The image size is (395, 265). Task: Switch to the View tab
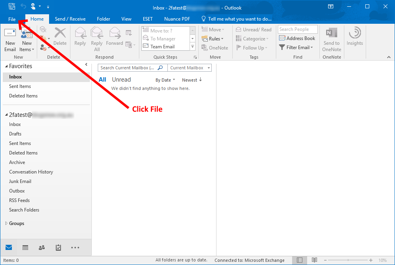[x=126, y=19]
